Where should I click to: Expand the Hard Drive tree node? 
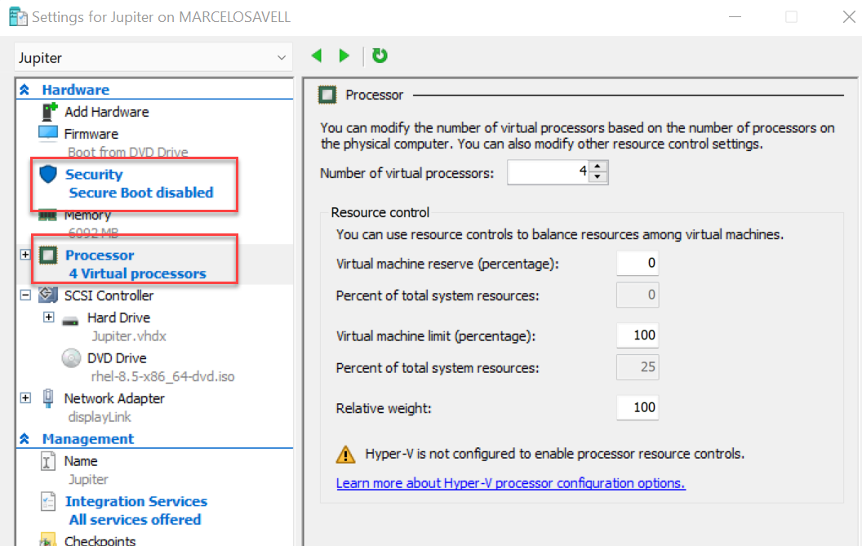coord(49,317)
